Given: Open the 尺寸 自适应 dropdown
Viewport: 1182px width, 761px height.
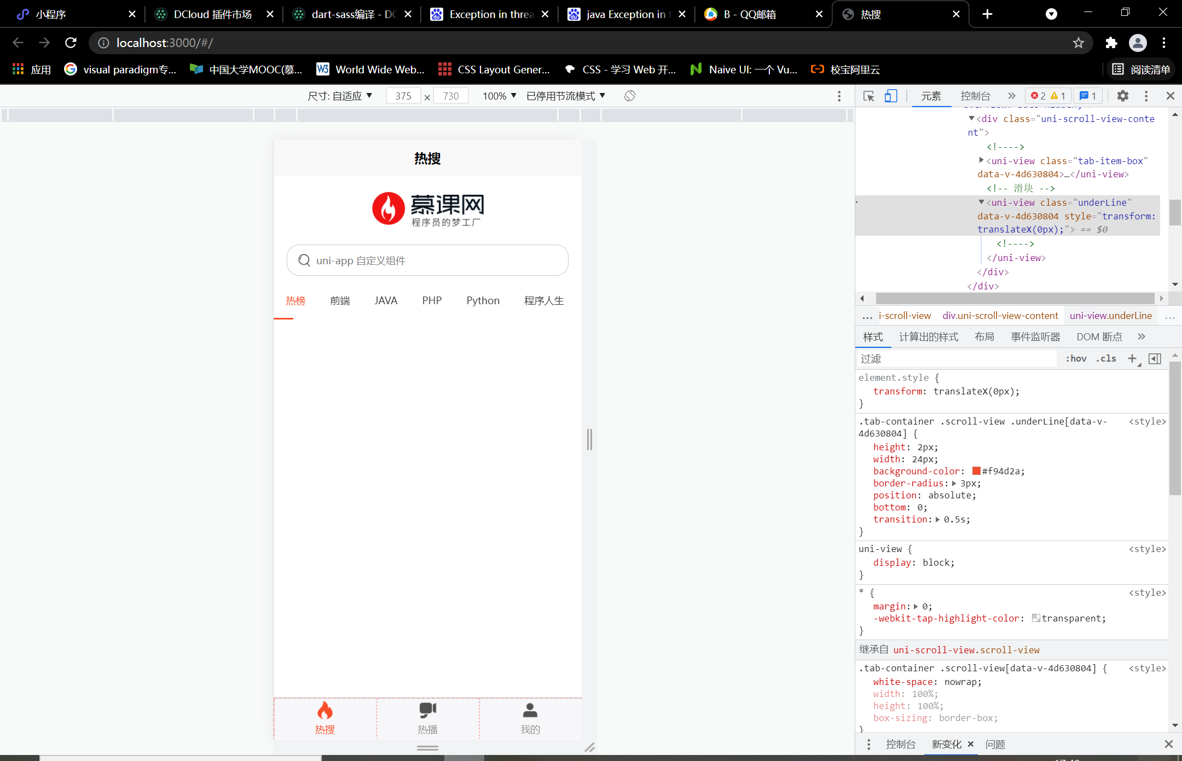Looking at the screenshot, I should click(x=340, y=96).
